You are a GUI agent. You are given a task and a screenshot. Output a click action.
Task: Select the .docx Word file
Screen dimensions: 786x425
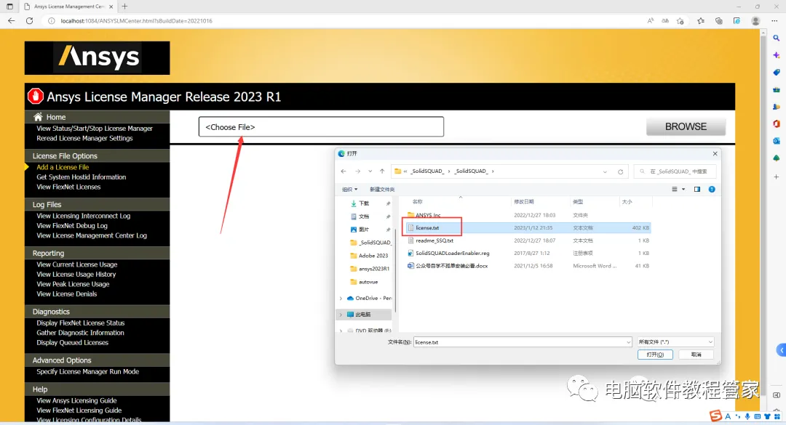451,266
